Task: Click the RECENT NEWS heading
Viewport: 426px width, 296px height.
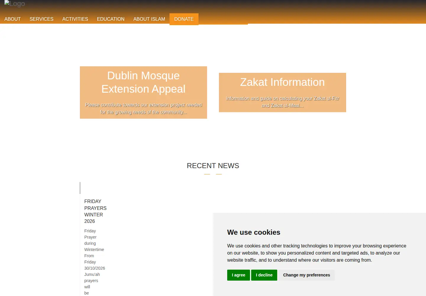Action: click(213, 166)
